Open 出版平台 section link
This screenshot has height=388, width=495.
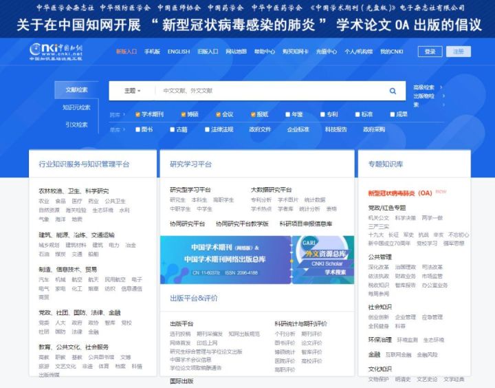click(181, 323)
